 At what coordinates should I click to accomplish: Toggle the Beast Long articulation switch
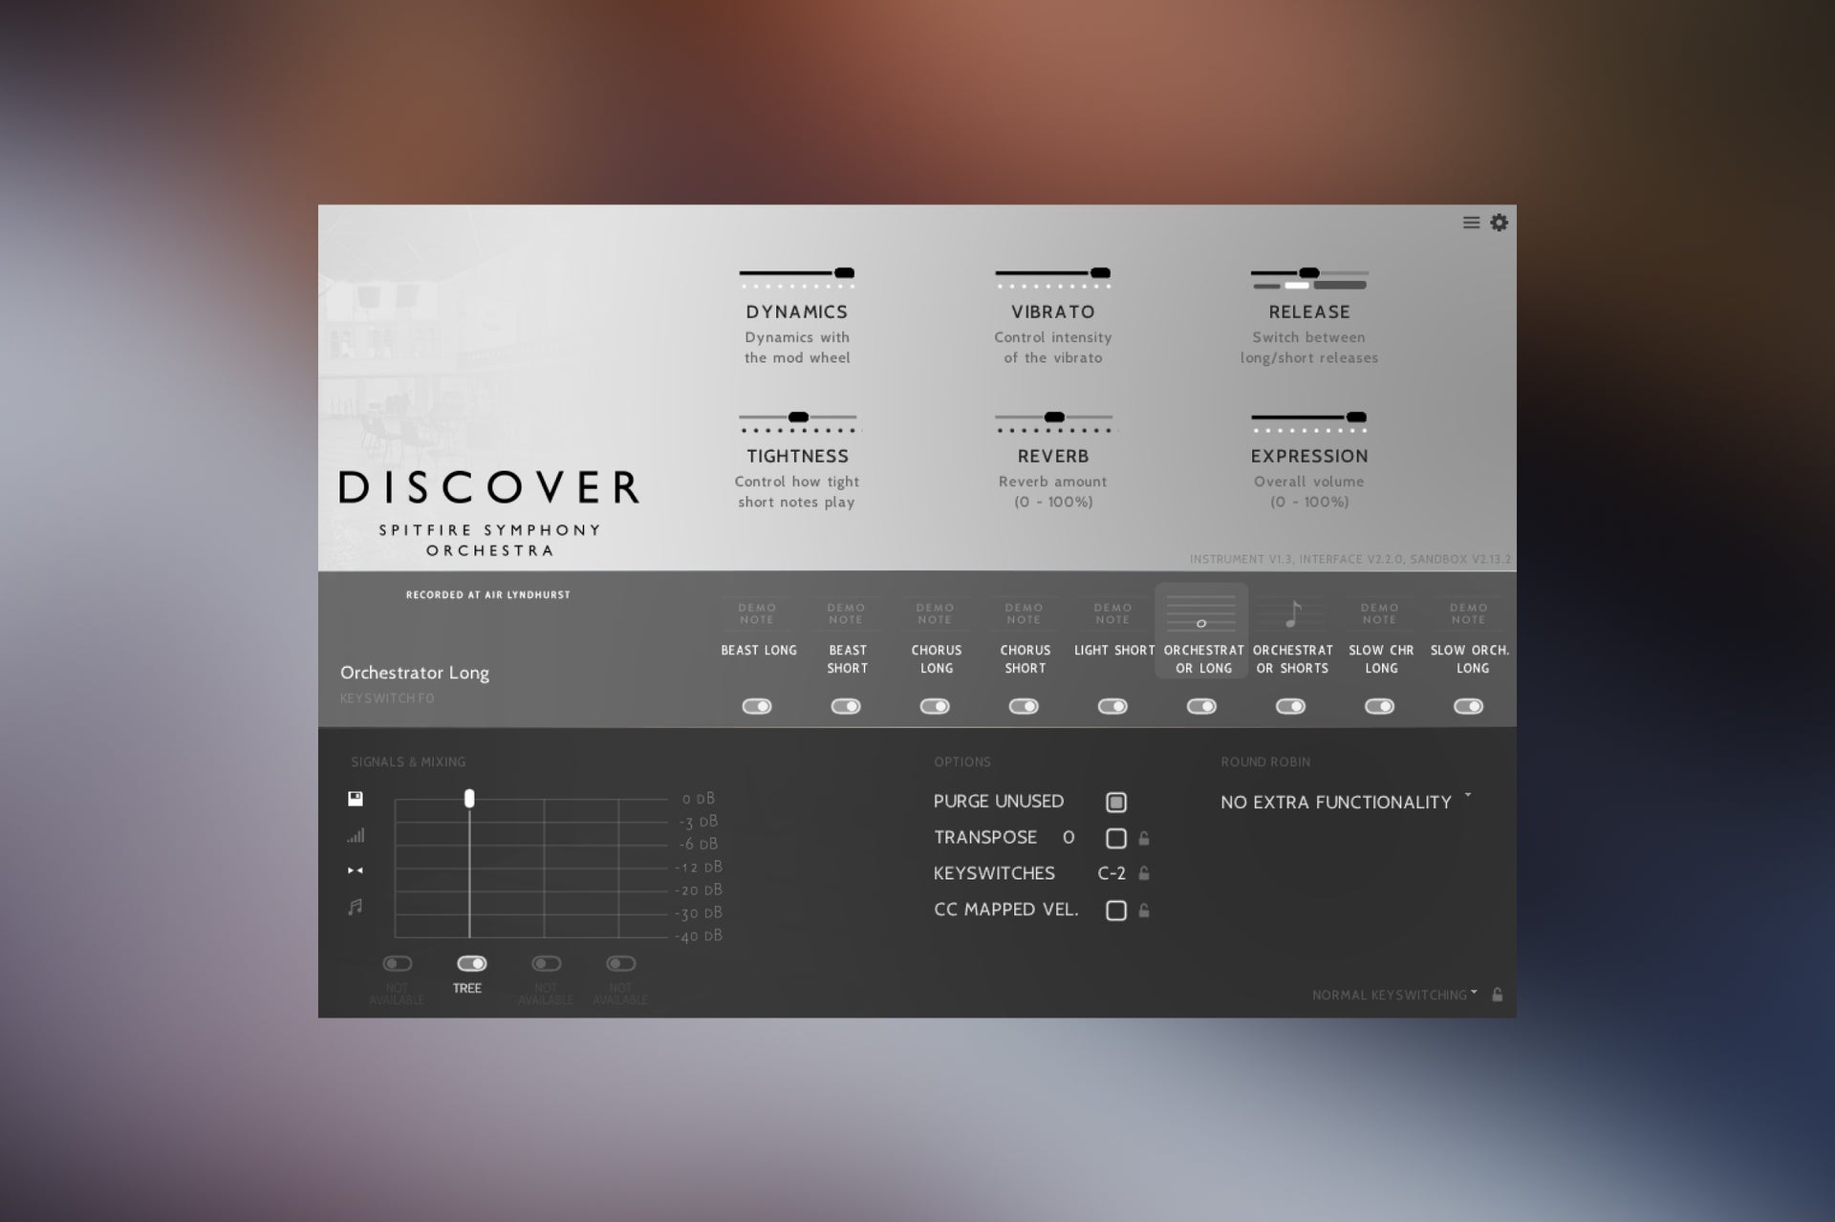[757, 706]
